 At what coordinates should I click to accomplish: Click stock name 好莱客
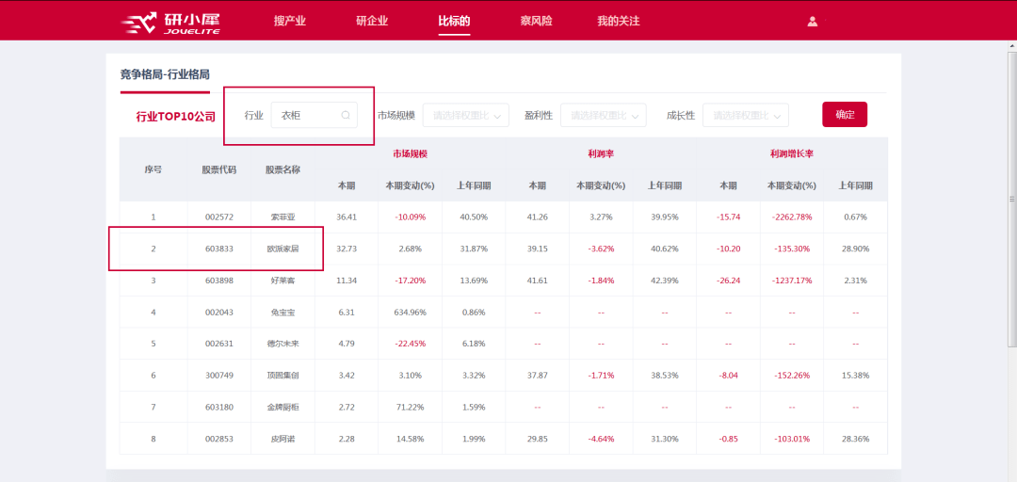282,281
